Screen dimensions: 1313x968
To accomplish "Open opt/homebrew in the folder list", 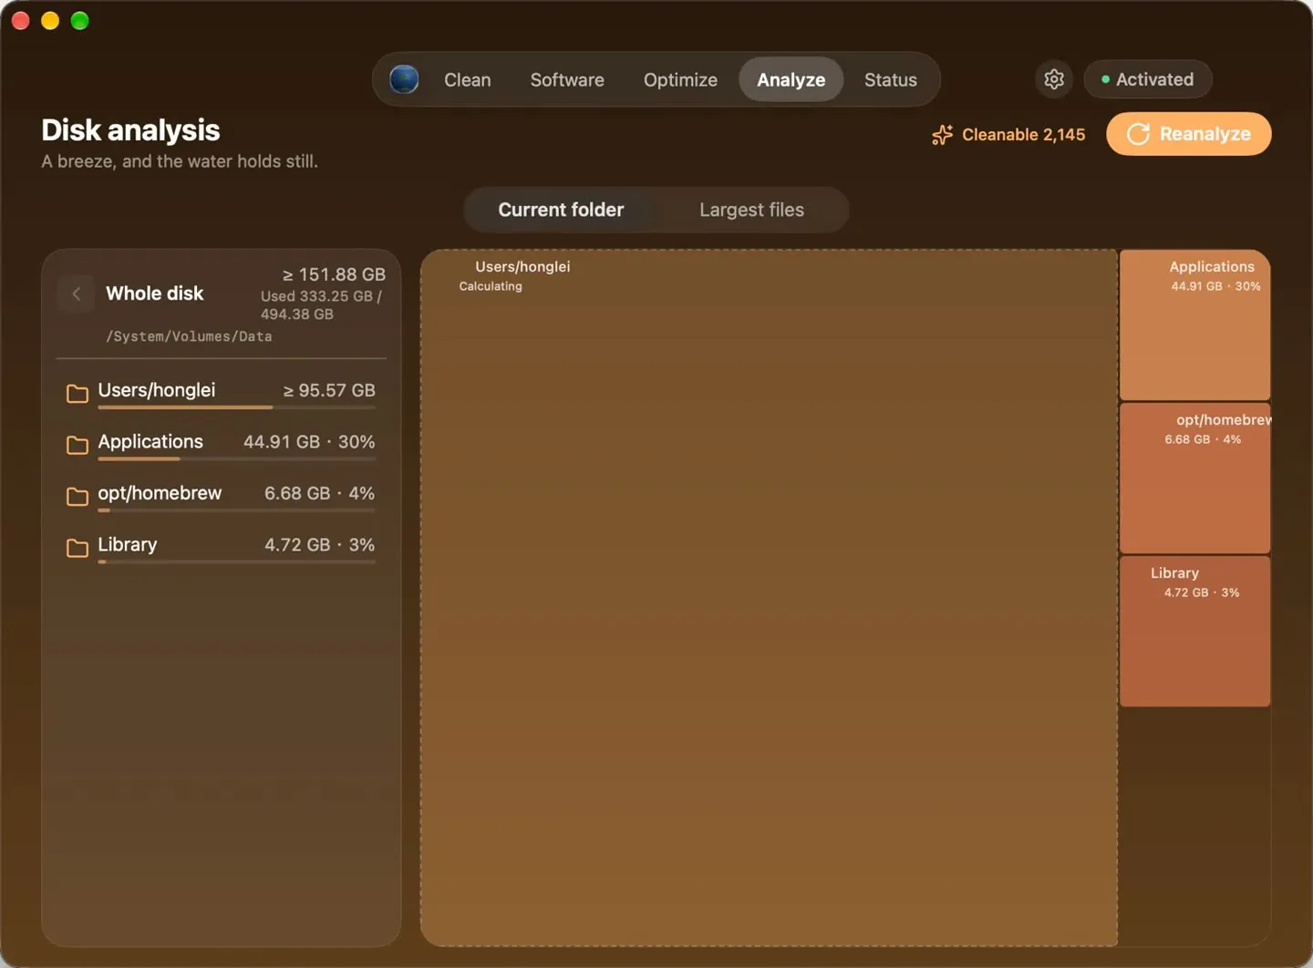I will click(x=221, y=496).
